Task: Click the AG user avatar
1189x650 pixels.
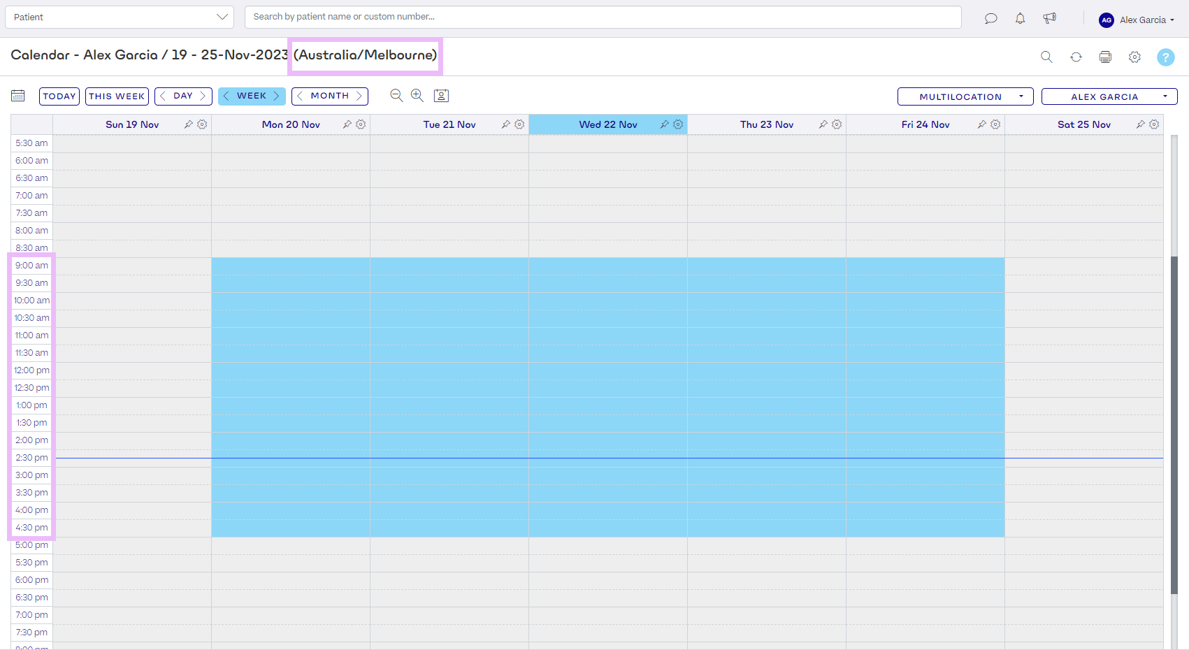Action: (x=1107, y=20)
